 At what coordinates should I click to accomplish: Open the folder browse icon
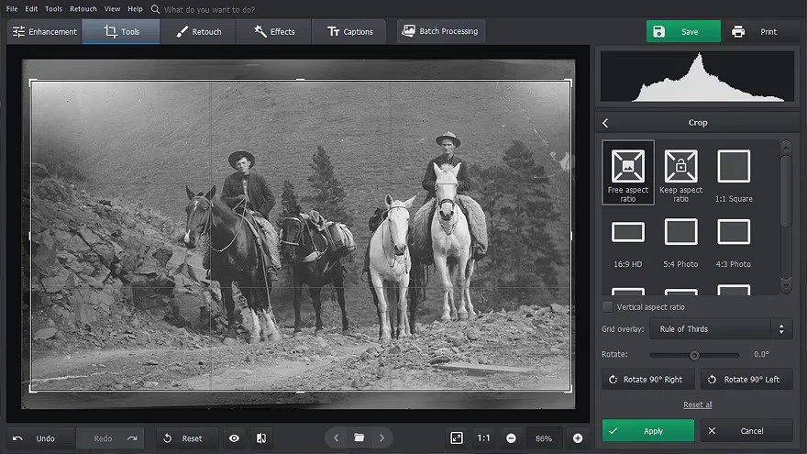pos(359,438)
